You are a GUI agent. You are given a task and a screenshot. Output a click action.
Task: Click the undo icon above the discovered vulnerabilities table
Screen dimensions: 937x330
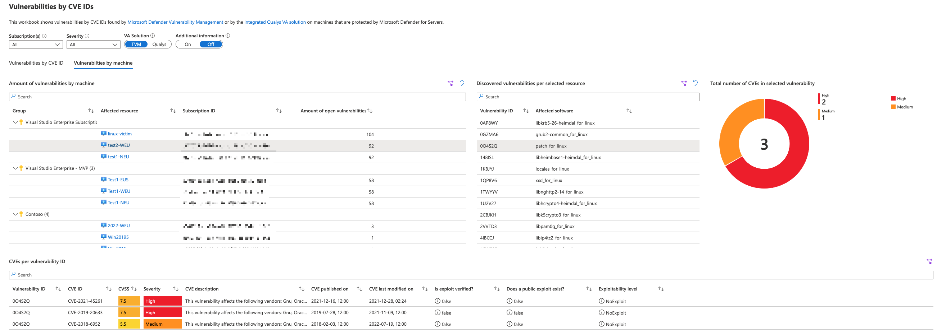click(696, 83)
